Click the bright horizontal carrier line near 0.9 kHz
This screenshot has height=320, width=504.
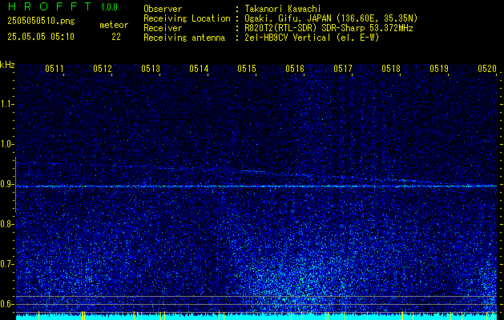click(256, 186)
